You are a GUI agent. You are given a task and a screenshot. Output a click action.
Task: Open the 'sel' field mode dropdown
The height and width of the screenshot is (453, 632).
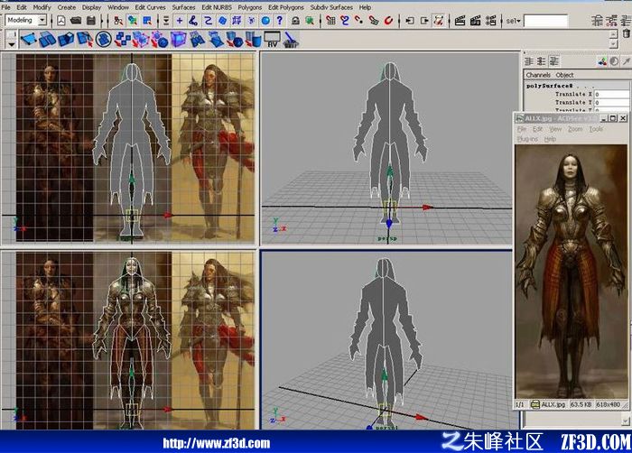(514, 21)
